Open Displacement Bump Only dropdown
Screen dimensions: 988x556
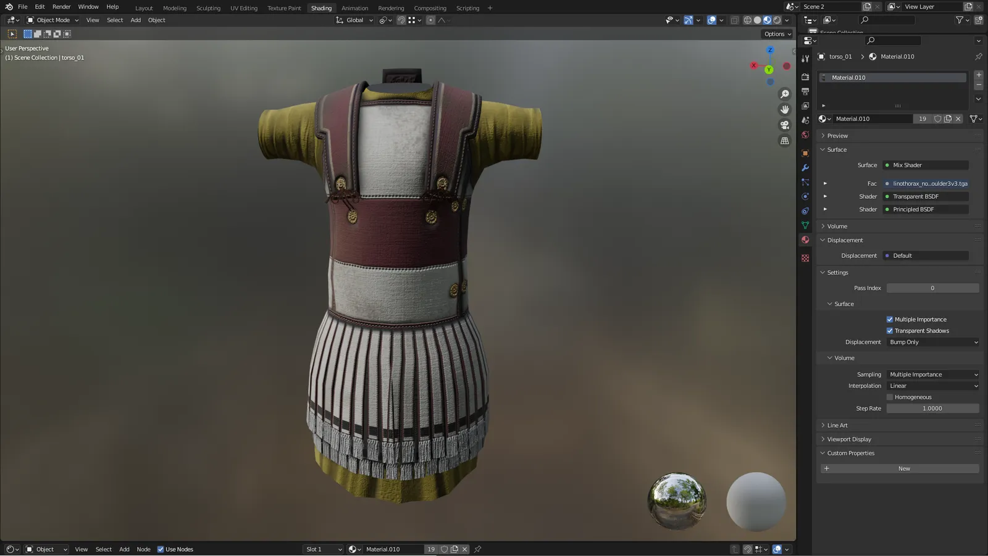click(x=933, y=342)
